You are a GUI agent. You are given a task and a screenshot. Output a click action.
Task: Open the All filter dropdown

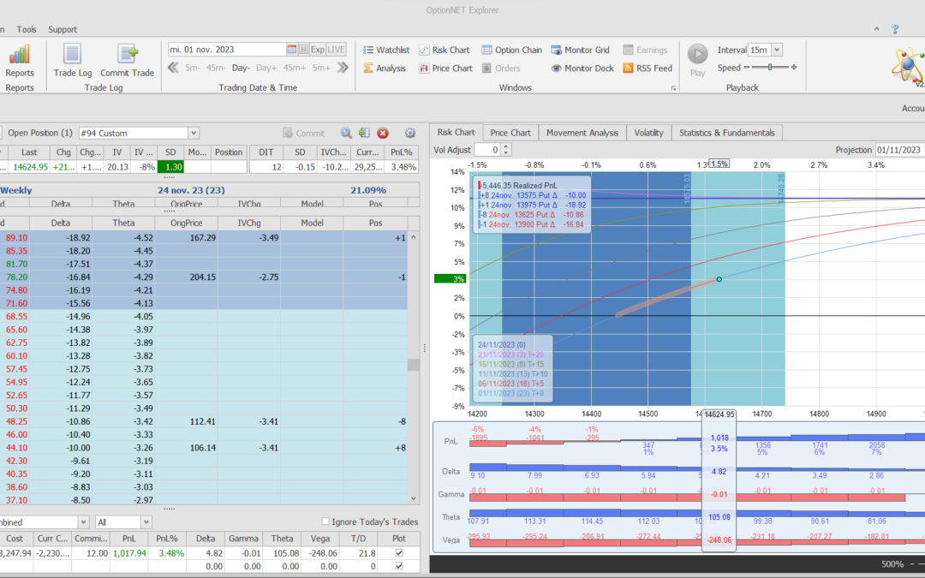pos(146,522)
